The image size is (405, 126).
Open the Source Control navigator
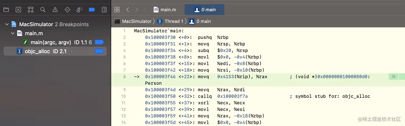(18, 10)
